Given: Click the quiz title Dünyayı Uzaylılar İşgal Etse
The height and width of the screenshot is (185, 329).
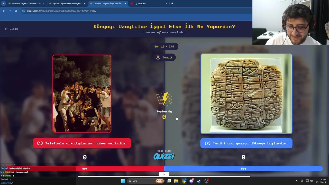Looking at the screenshot, I should pyautogui.click(x=164, y=26).
